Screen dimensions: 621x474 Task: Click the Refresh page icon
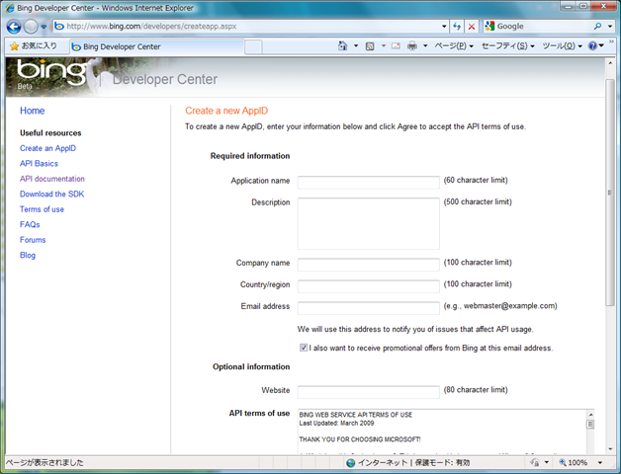pyautogui.click(x=457, y=26)
